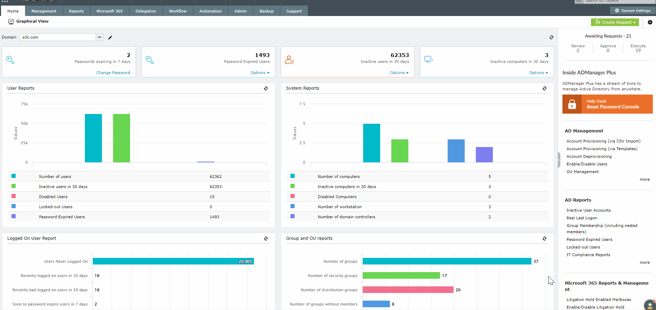656x310 pixels.
Task: Click the Number of users legend swatch
Action: coord(14,176)
